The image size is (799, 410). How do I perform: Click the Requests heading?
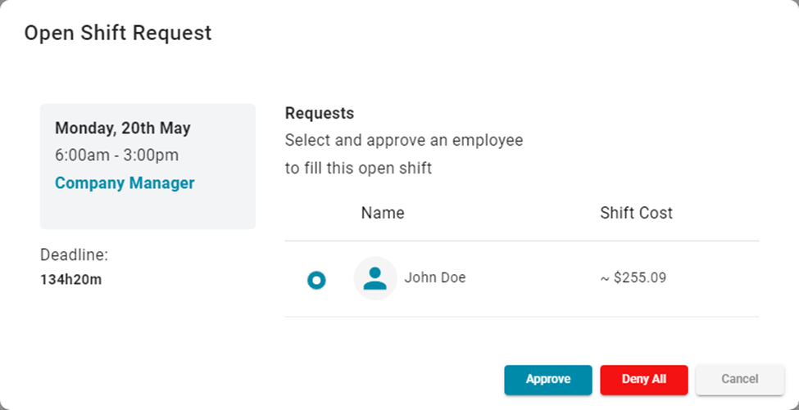(320, 114)
